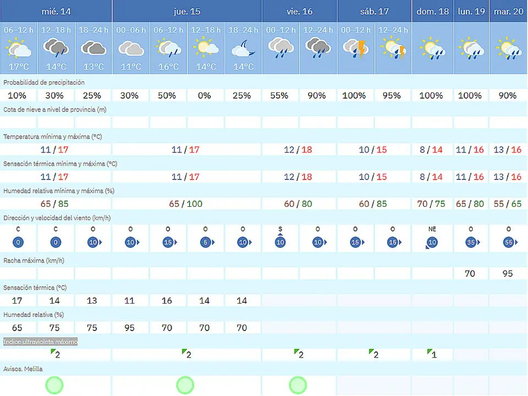Select the sáb. 17 day header
The height and width of the screenshot is (396, 528).
[375, 11]
